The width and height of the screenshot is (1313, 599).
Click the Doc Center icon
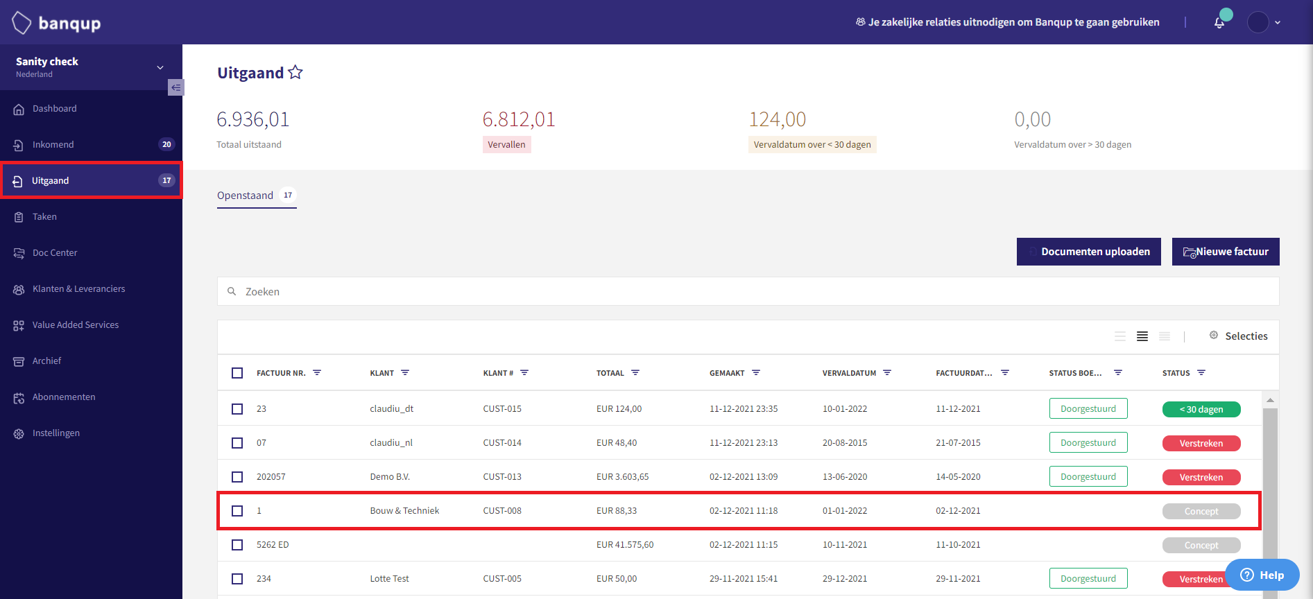coord(19,253)
